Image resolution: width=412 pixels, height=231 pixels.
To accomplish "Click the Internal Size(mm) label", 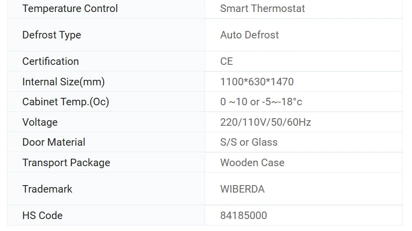I will pos(63,82).
